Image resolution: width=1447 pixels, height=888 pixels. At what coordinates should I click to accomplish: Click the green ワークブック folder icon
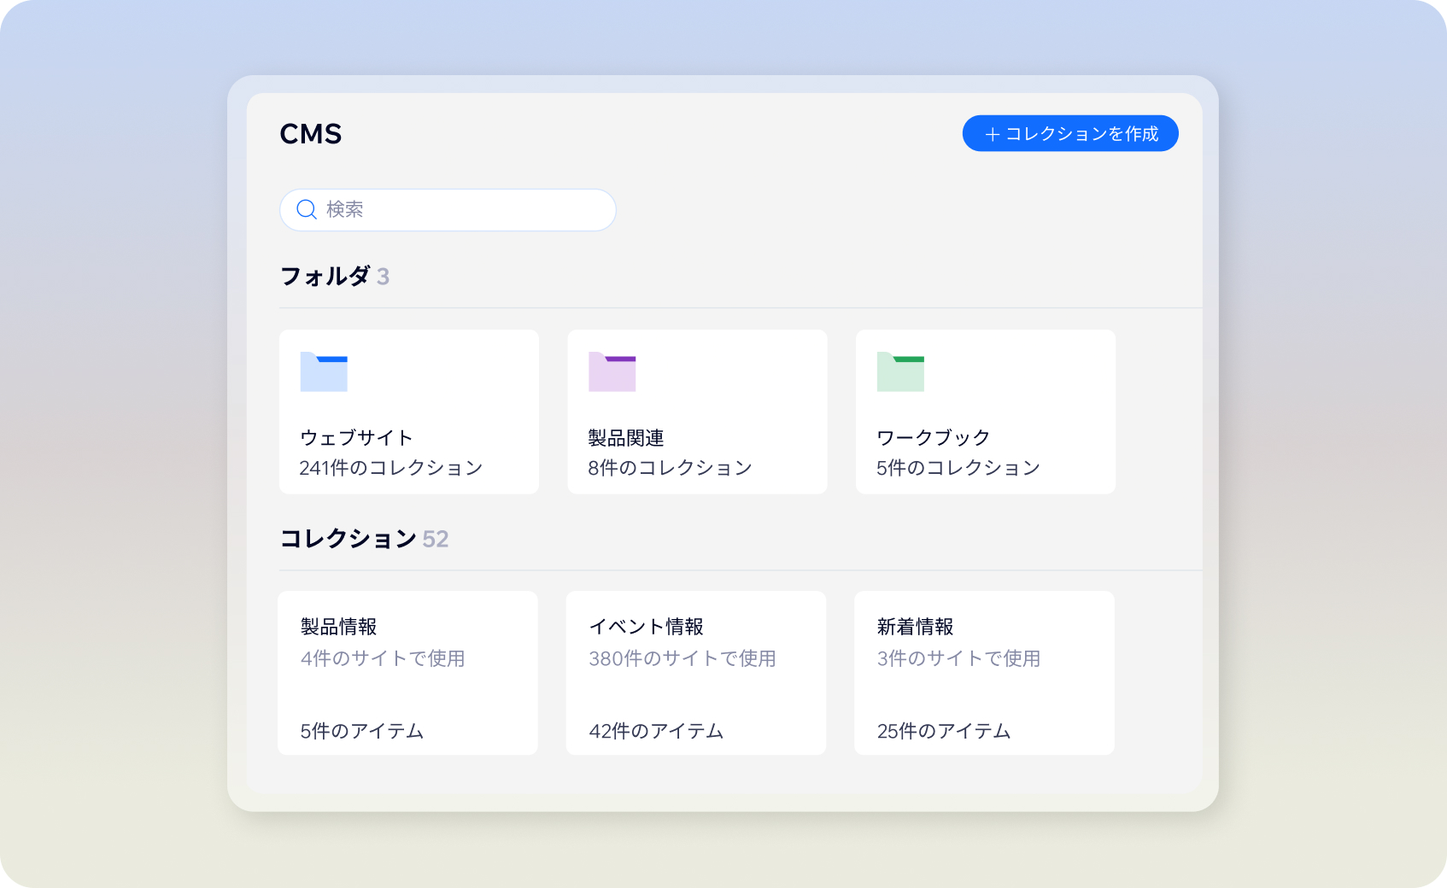click(900, 372)
